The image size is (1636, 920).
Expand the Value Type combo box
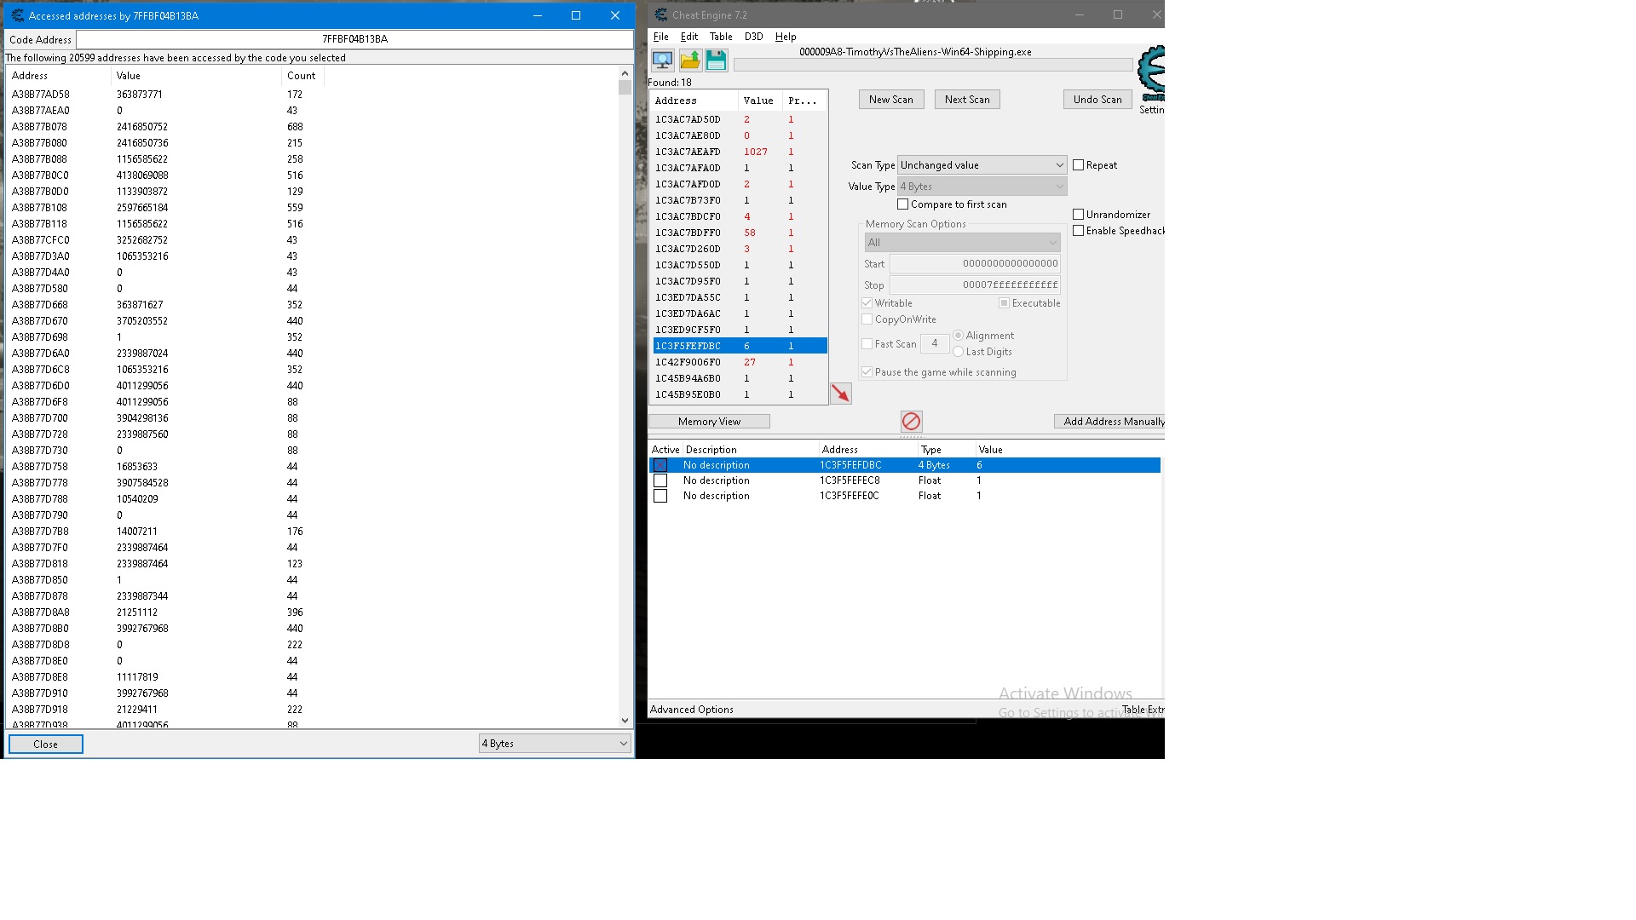(982, 187)
